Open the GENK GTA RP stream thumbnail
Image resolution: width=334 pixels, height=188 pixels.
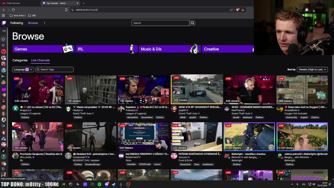point(197,89)
